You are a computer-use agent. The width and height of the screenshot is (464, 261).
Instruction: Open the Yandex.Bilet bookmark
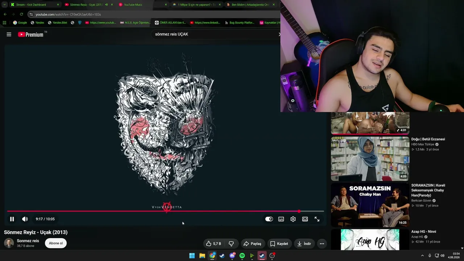[57, 22]
